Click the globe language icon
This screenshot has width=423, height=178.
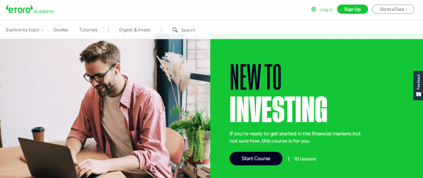(314, 9)
